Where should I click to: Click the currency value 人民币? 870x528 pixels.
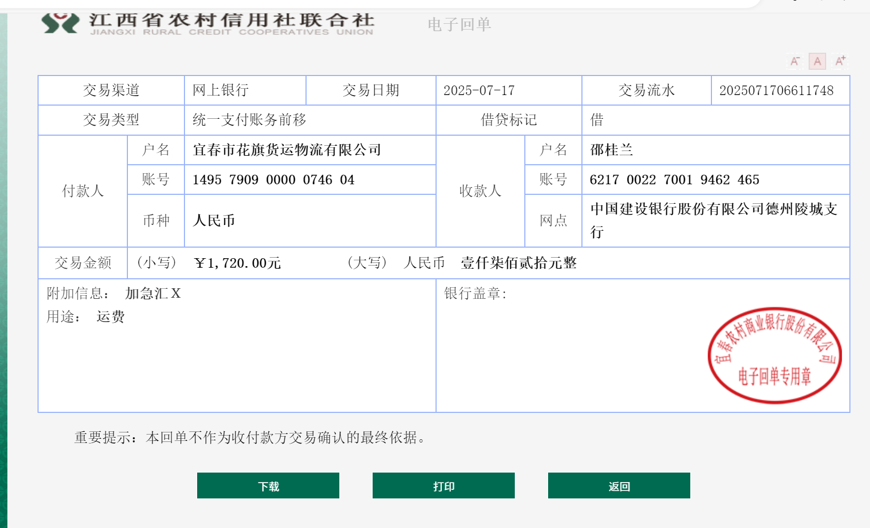click(x=214, y=221)
